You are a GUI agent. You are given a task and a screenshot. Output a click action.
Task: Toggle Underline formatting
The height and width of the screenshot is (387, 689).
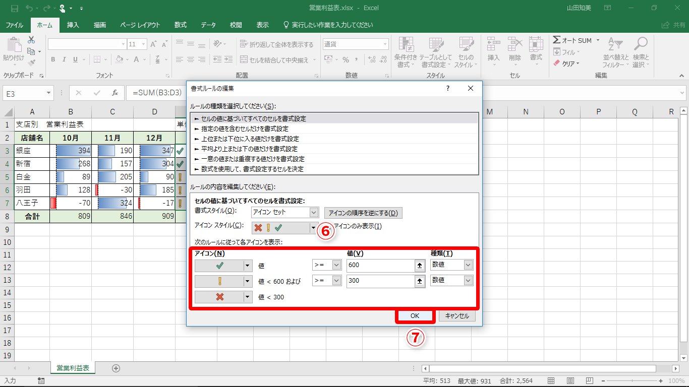tap(76, 59)
